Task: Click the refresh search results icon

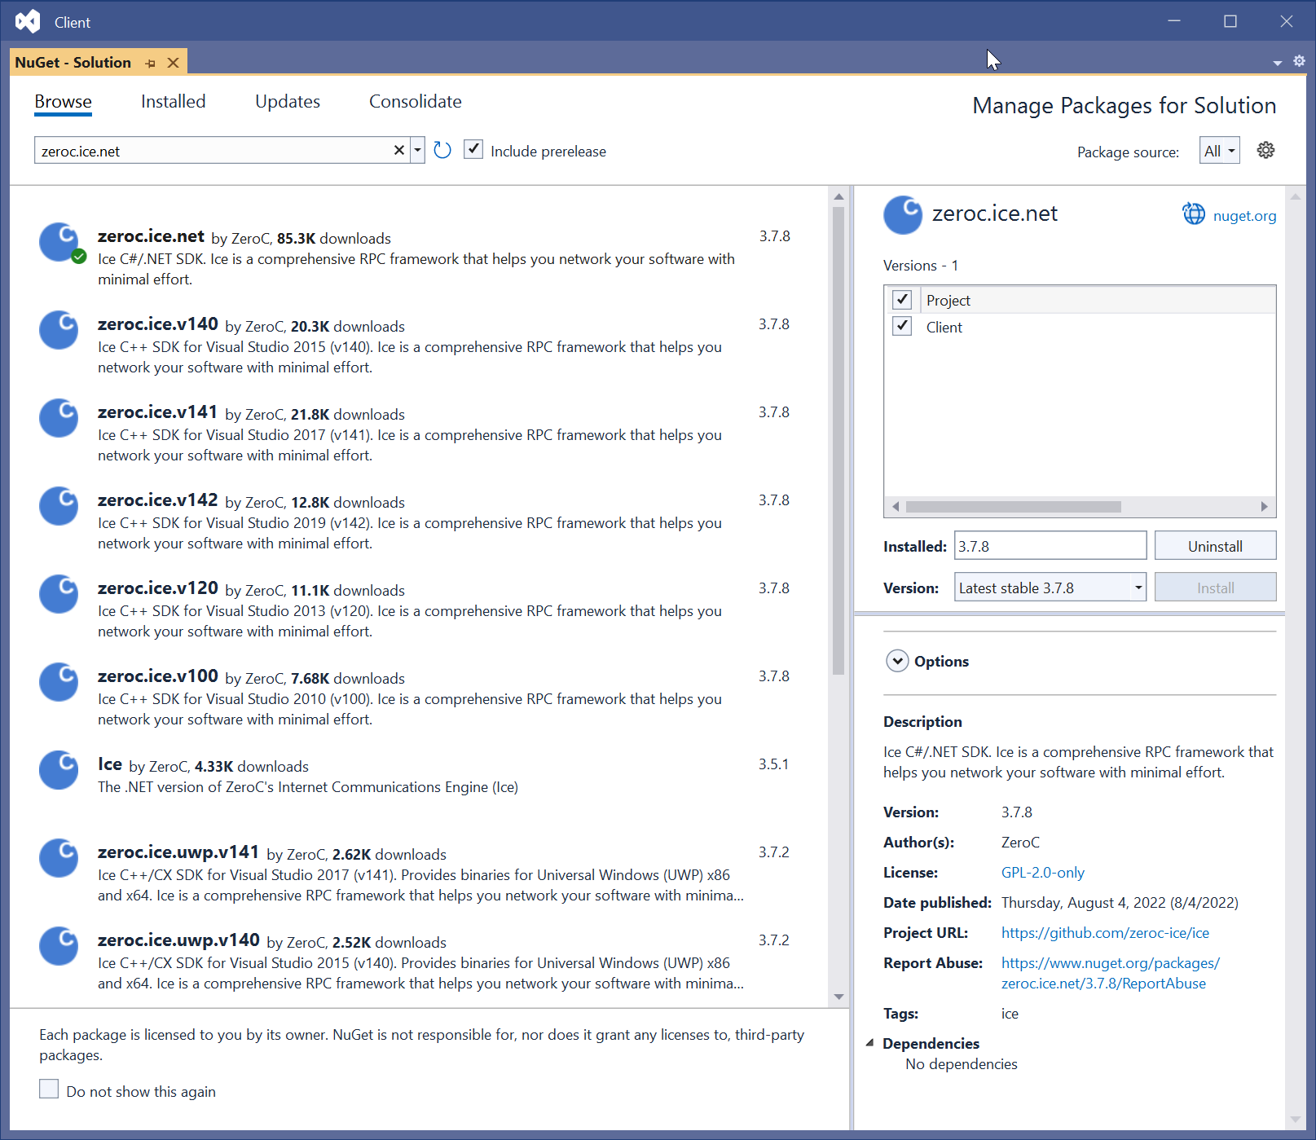Action: click(442, 150)
